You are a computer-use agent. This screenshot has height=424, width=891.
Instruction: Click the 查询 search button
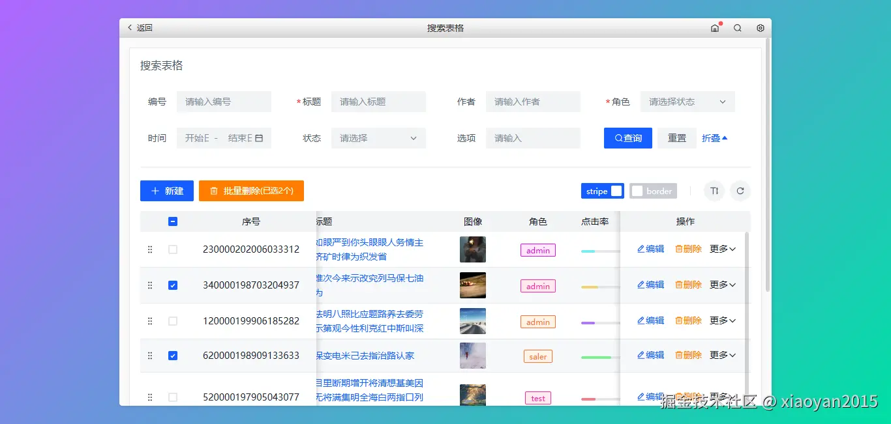(628, 138)
